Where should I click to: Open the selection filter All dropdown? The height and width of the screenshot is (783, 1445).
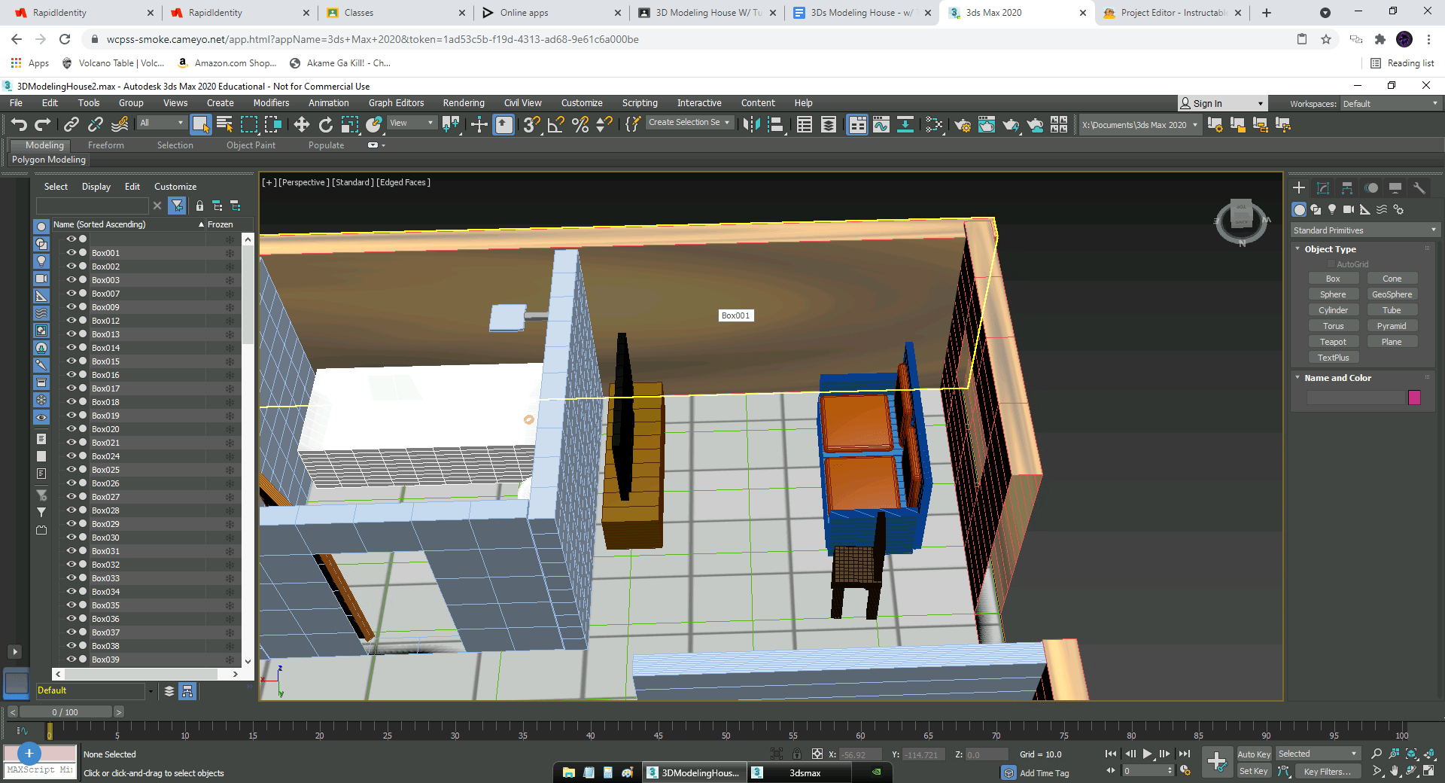[161, 123]
